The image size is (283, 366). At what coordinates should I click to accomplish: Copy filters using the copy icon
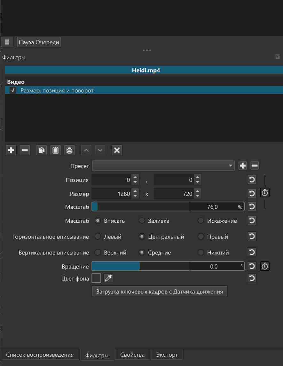click(41, 150)
